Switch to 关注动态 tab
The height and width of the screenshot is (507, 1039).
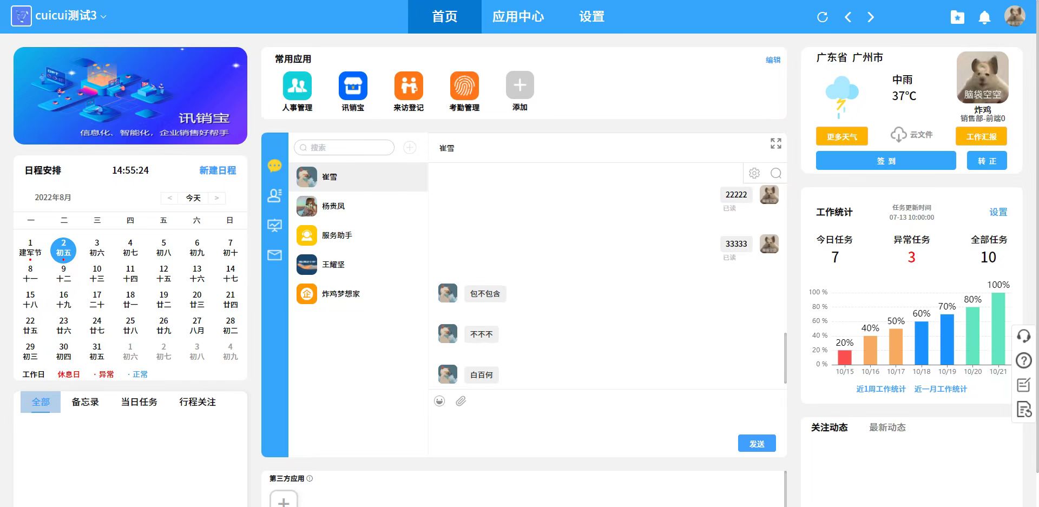click(x=829, y=427)
